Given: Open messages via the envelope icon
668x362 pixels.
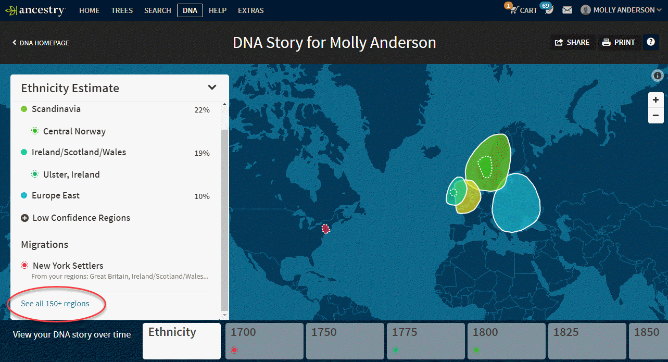Looking at the screenshot, I should (567, 9).
